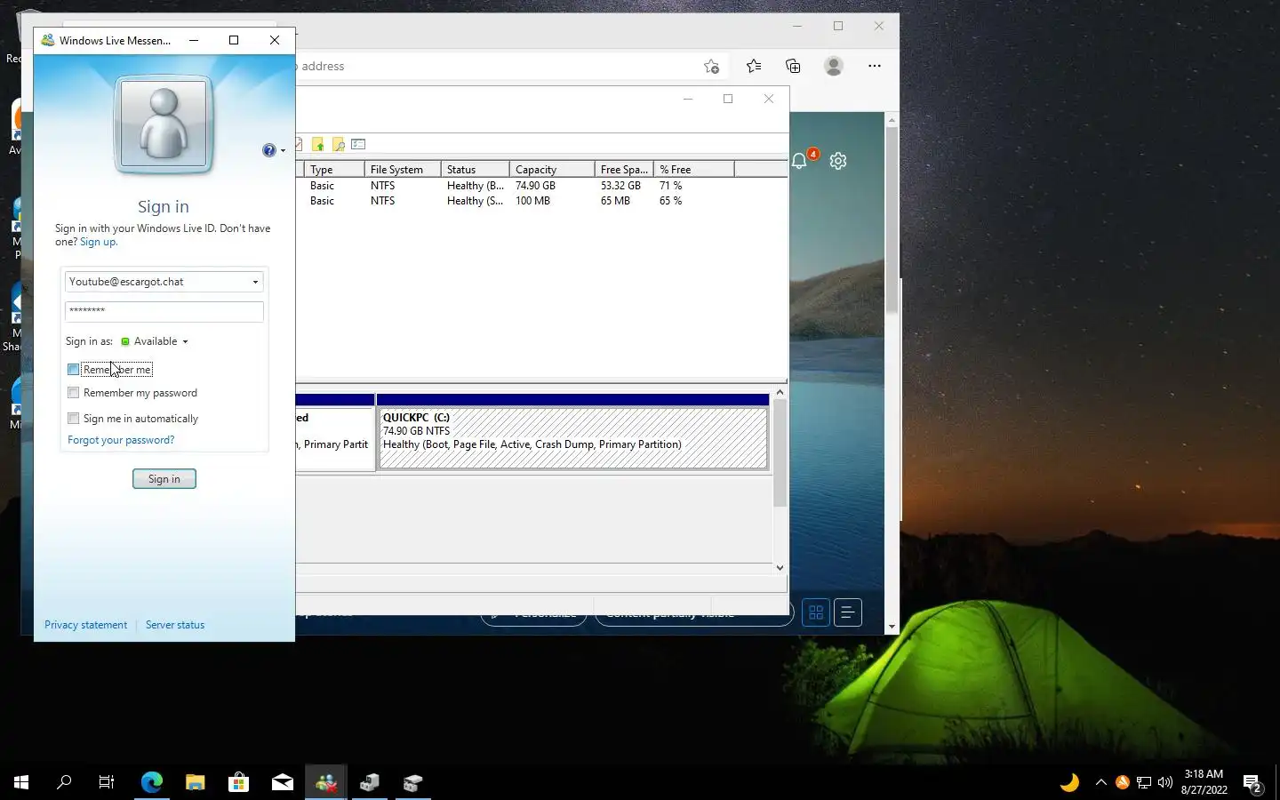Open Edge Collections icon
The image size is (1280, 800).
[x=793, y=66]
